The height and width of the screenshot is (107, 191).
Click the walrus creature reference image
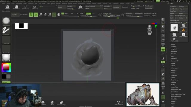point(143,95)
